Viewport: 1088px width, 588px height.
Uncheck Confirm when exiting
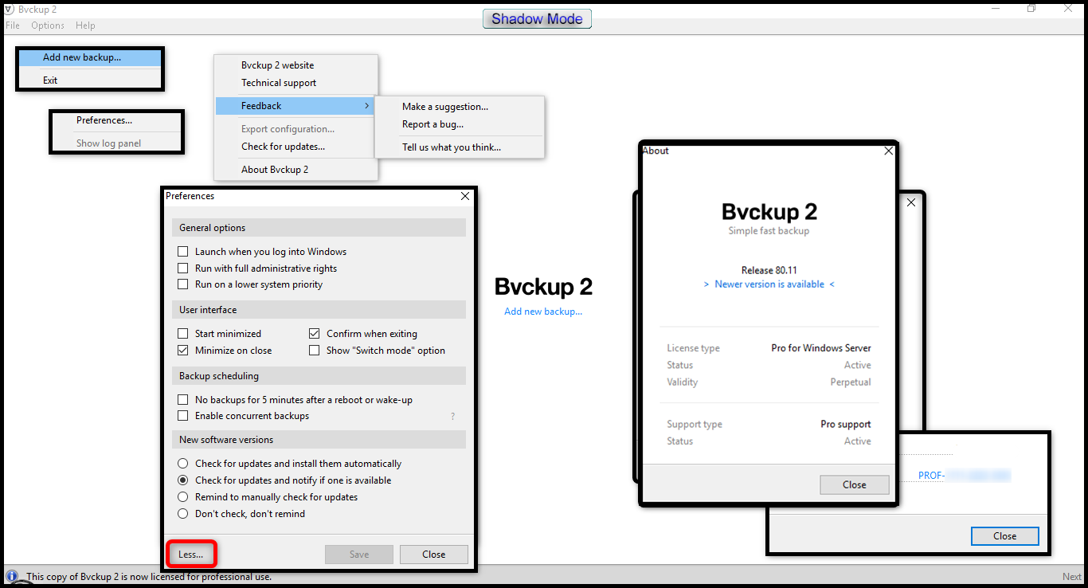[x=315, y=334]
